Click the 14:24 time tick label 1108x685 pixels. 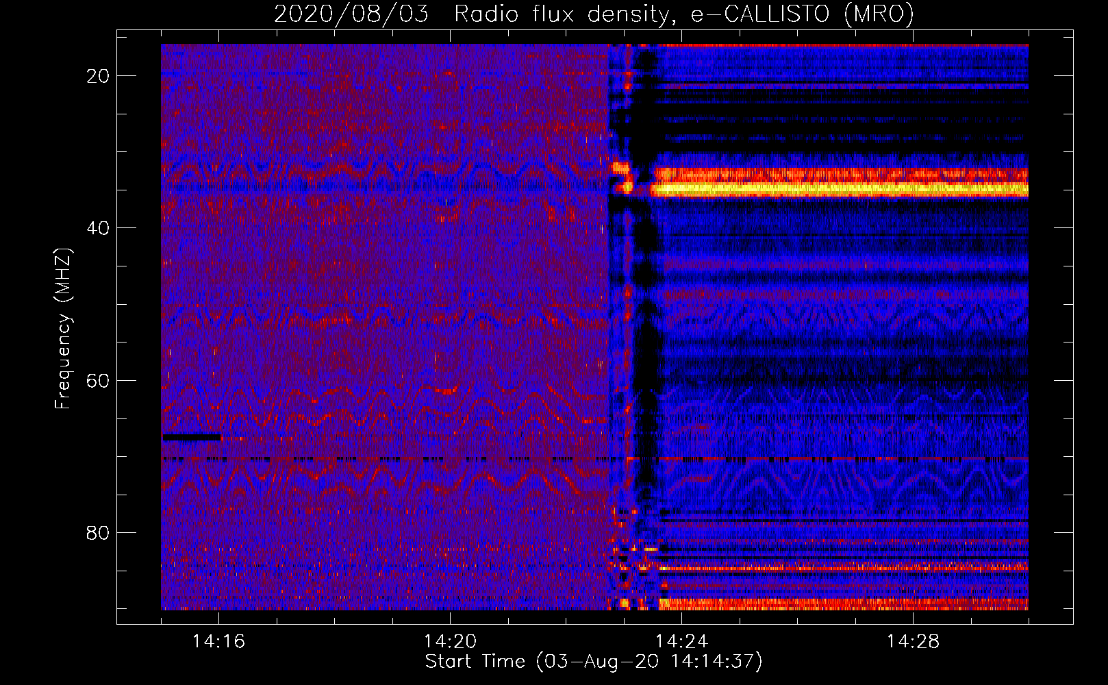(x=681, y=641)
